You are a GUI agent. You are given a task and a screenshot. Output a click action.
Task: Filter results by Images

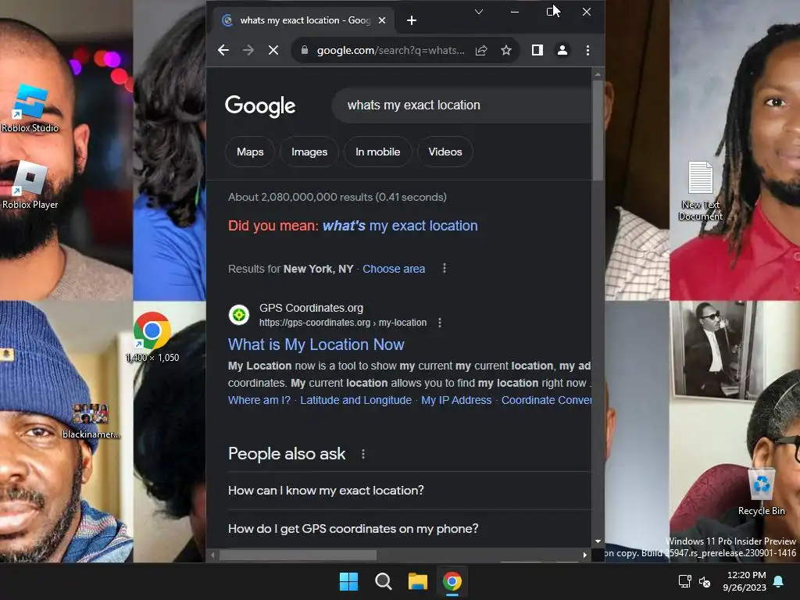click(x=309, y=152)
